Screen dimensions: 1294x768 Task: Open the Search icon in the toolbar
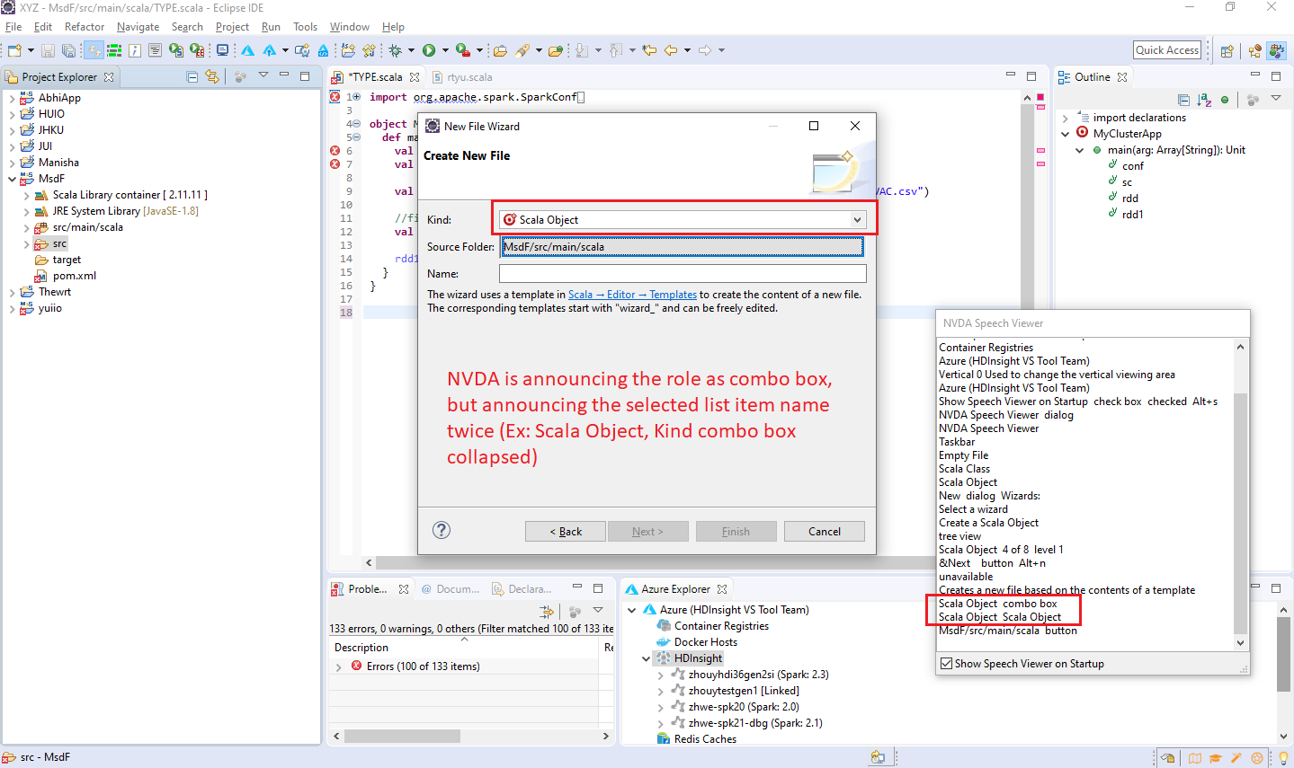coord(522,49)
